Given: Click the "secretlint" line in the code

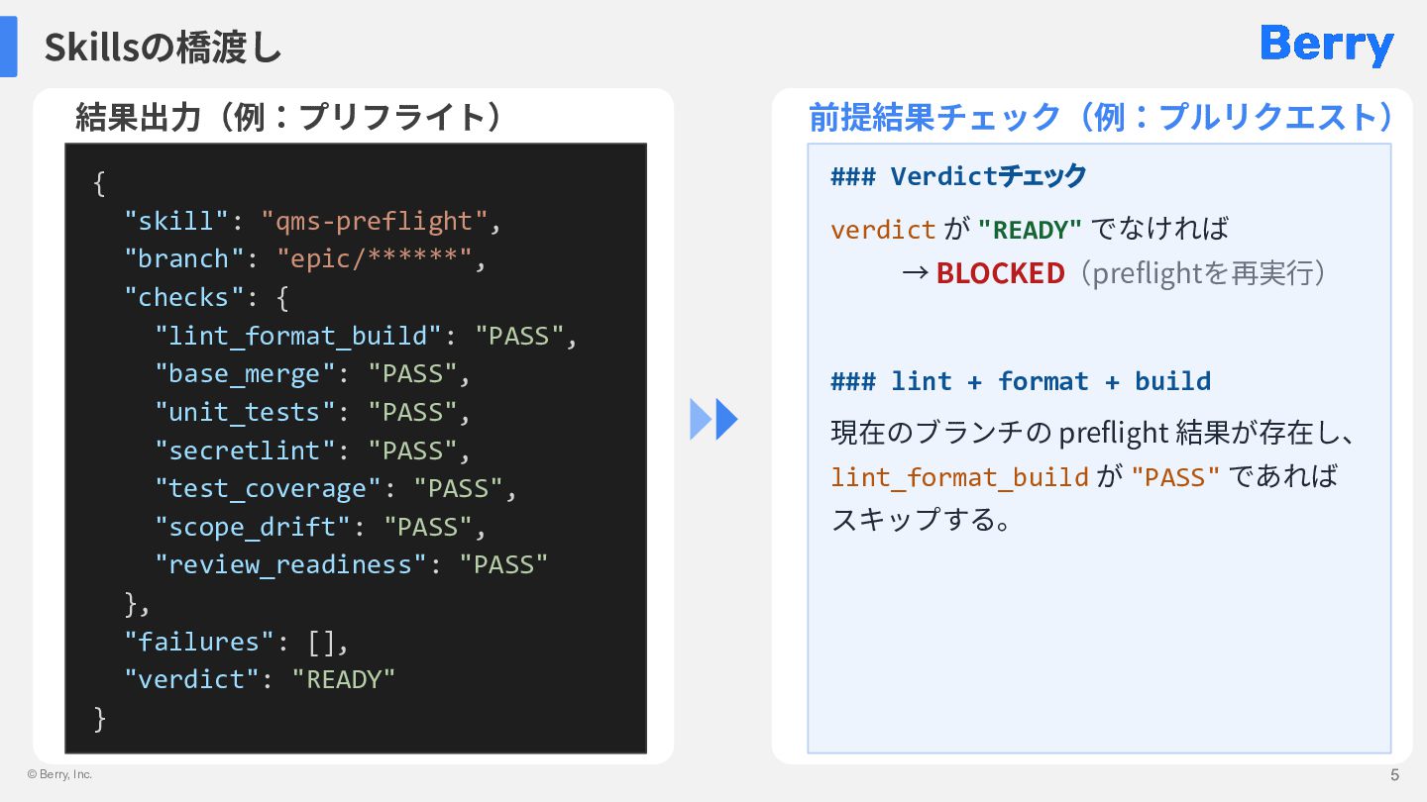Looking at the screenshot, I should click(312, 451).
